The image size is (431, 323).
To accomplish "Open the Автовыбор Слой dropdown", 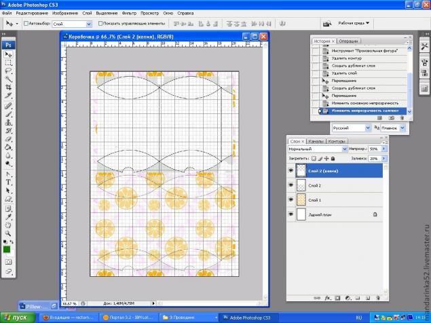I will [x=89, y=24].
